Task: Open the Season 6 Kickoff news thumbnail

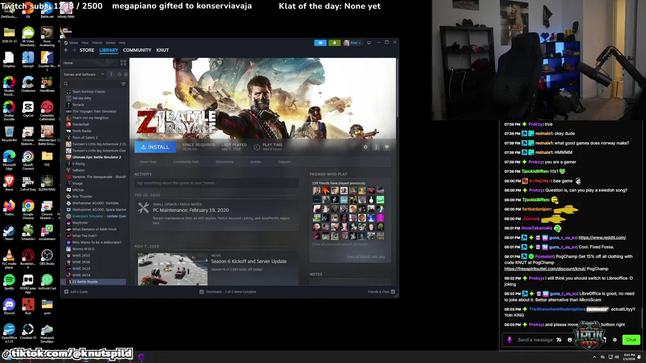Action: point(173,268)
